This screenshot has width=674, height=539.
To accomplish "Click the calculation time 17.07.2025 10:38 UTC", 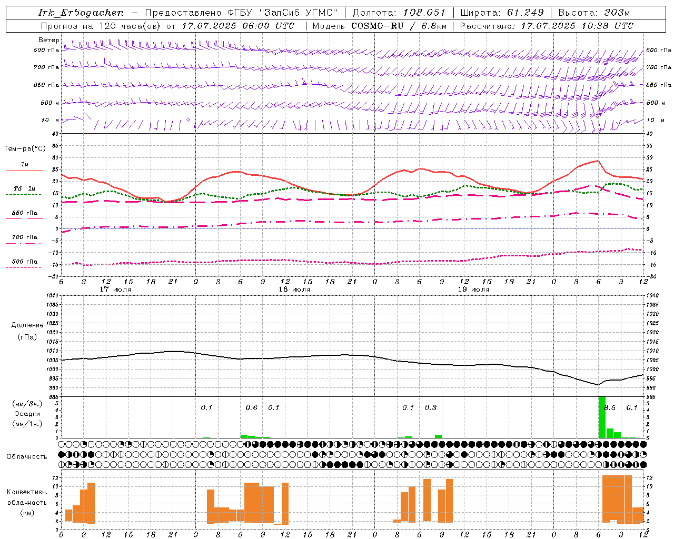I will [x=577, y=26].
